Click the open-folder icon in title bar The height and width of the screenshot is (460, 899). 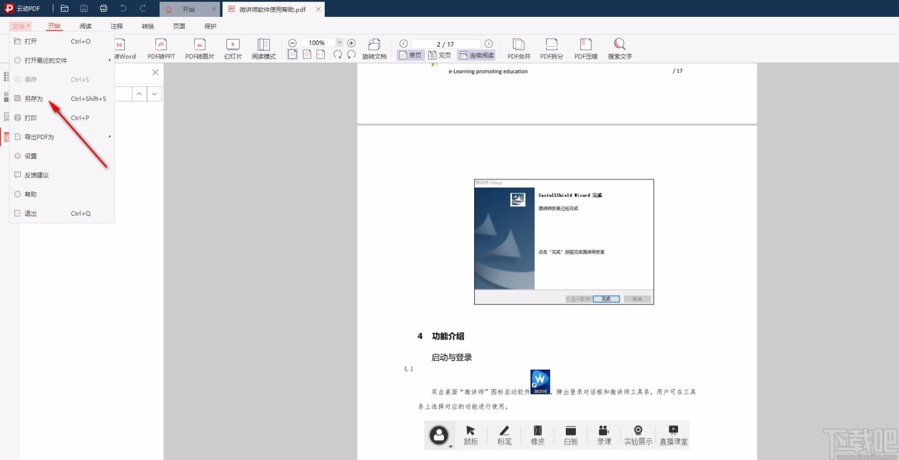coord(65,8)
